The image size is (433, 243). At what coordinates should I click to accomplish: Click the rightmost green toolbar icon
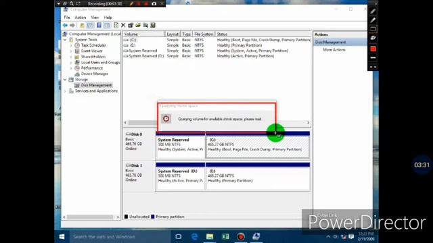pos(153,26)
